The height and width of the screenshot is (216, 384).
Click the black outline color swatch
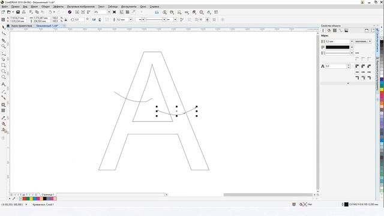[x=337, y=47]
